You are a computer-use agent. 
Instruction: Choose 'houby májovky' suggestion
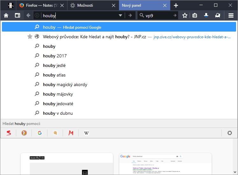click(119, 94)
